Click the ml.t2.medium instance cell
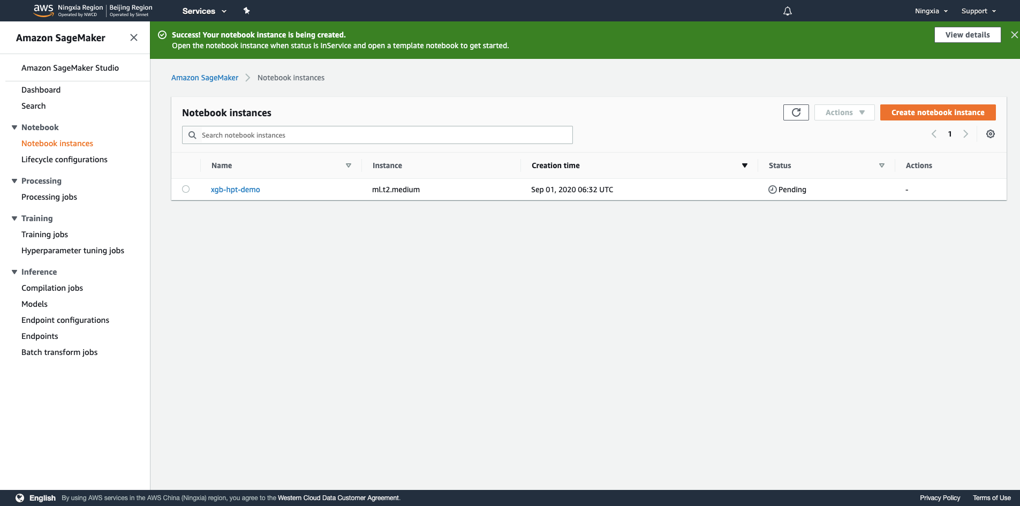1020x506 pixels. coord(396,190)
